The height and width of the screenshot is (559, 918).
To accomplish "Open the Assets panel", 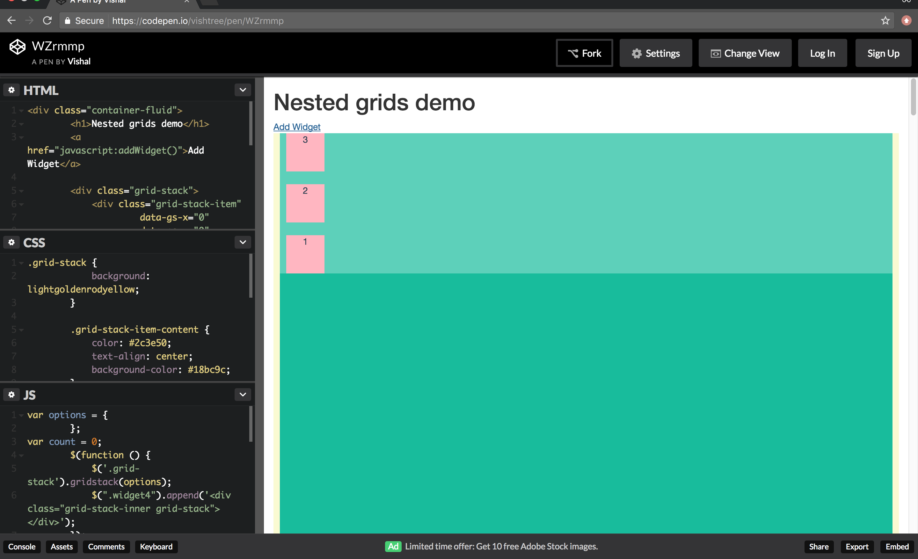I will (x=62, y=546).
